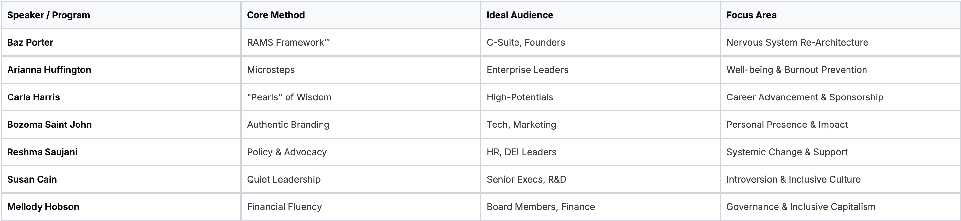Select the Arianna Huffington cell
The width and height of the screenshot is (961, 221).
49,70
